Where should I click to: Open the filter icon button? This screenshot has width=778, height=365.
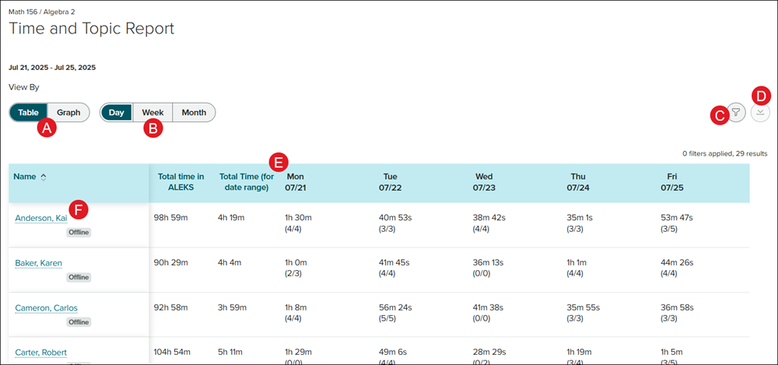(735, 113)
